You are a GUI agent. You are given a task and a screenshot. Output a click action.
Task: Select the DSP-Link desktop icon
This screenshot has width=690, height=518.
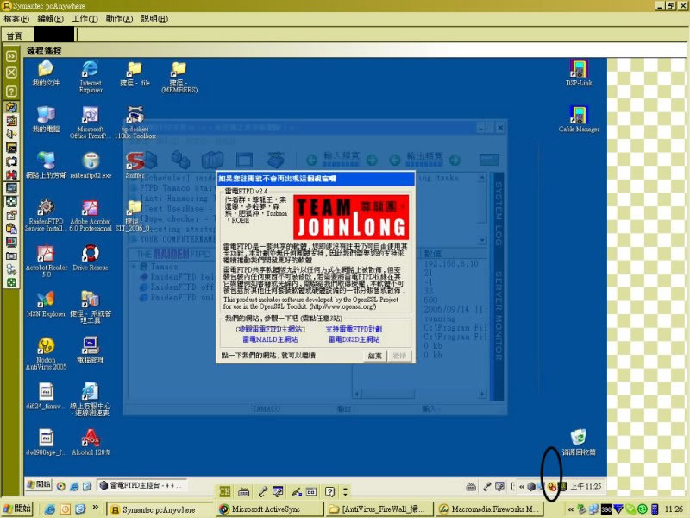[579, 73]
